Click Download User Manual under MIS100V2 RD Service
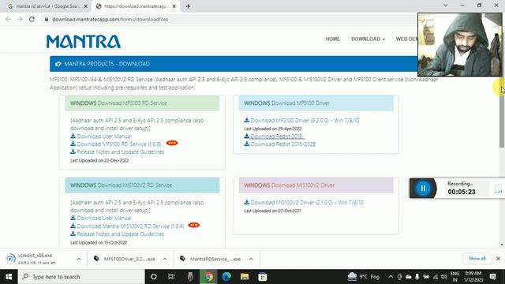This screenshot has width=505, height=284. (x=104, y=218)
